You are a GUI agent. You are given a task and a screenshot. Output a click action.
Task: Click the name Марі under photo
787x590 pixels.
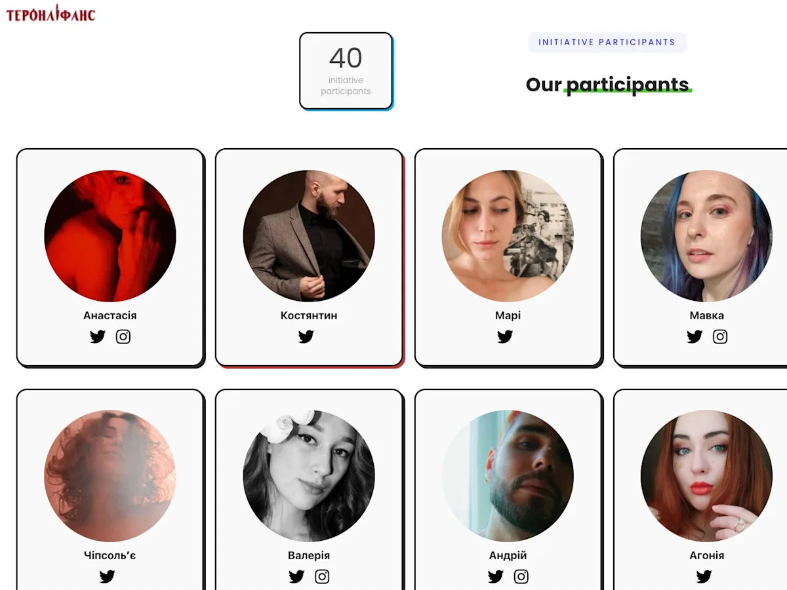pyautogui.click(x=508, y=315)
